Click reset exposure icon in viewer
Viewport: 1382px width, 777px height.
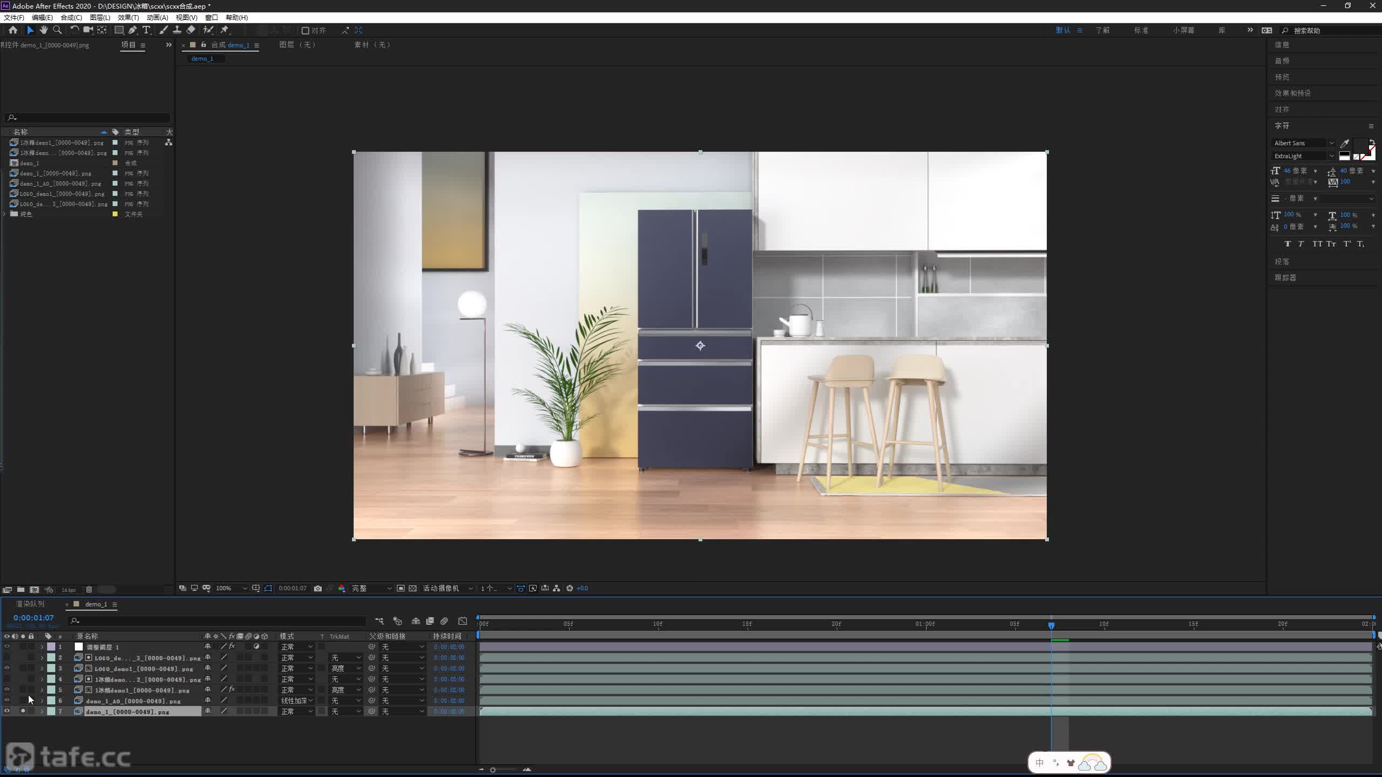(570, 588)
